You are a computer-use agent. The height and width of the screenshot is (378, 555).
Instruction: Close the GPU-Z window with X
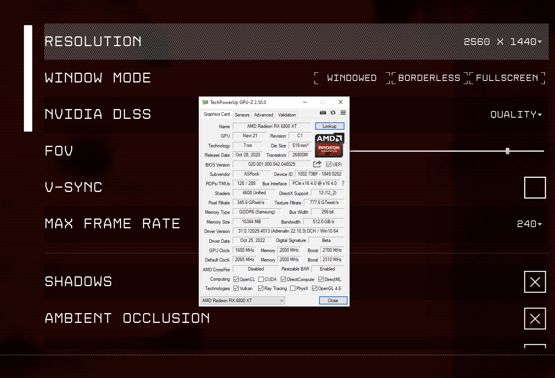pyautogui.click(x=341, y=102)
